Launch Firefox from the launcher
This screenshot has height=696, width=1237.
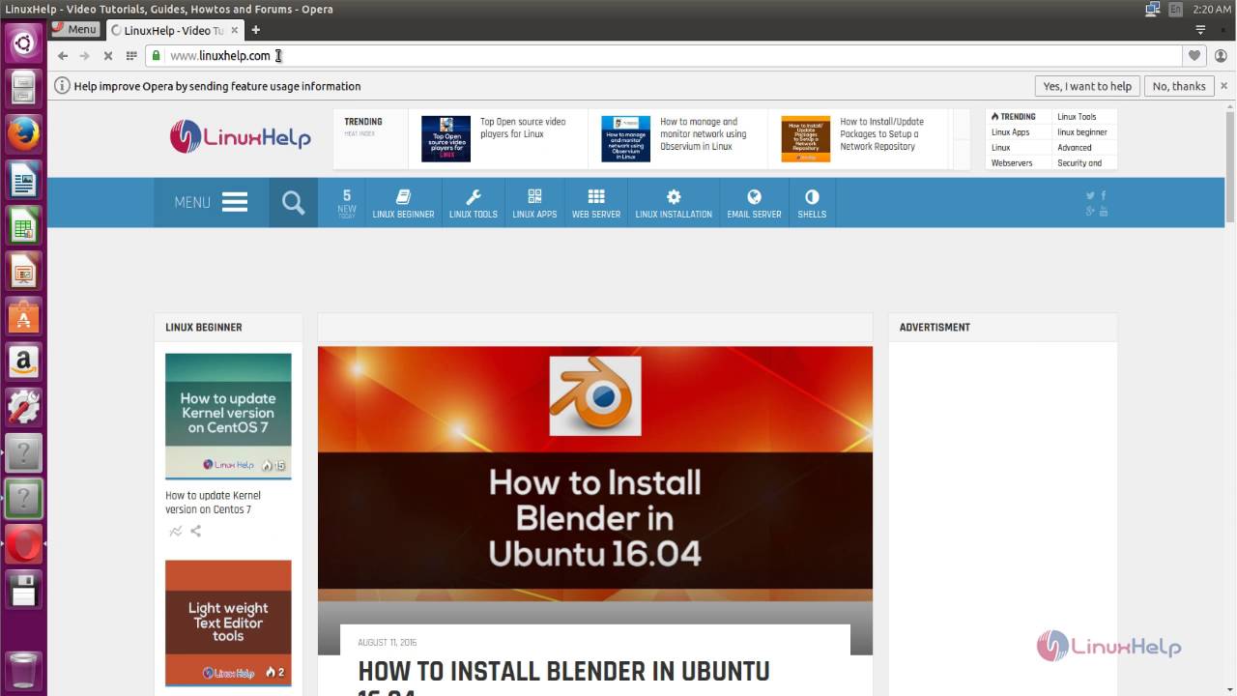pyautogui.click(x=23, y=133)
